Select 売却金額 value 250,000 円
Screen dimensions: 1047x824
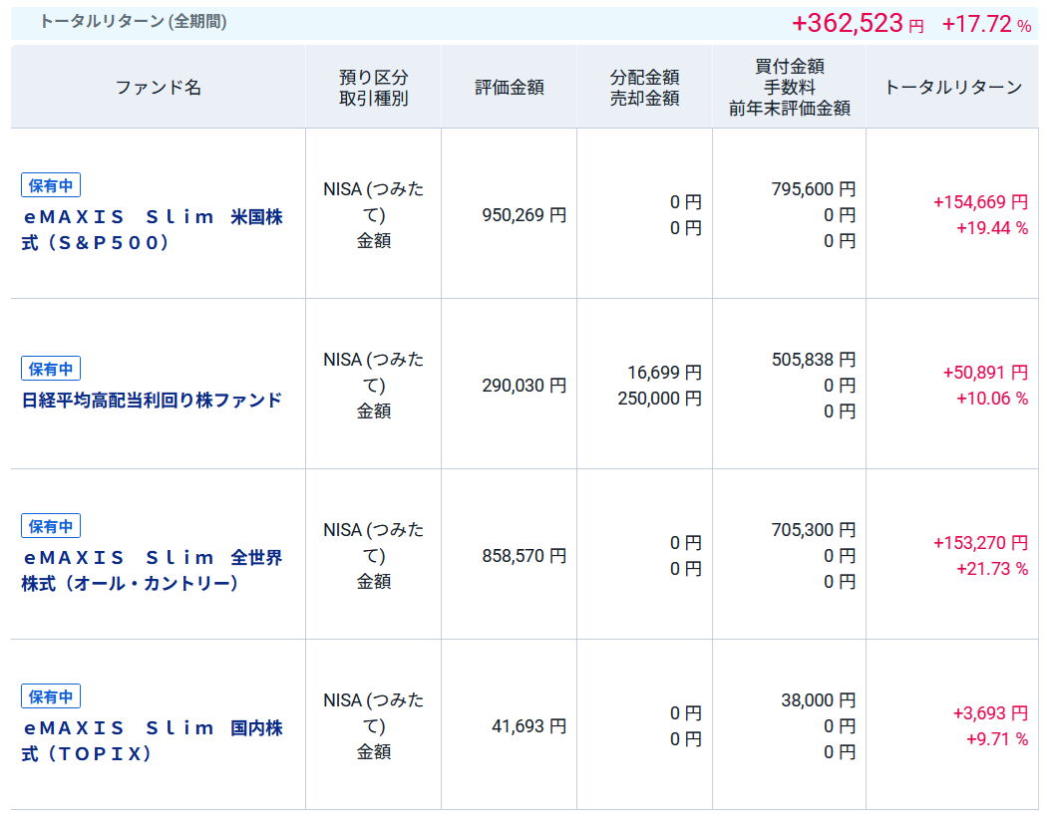tap(660, 399)
